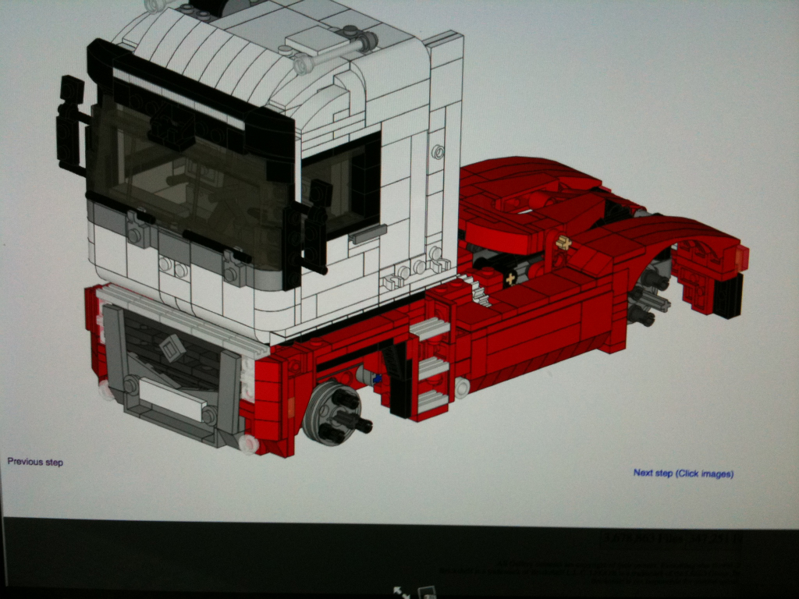Viewport: 799px width, 599px height.
Task: Click the window icon beside fullscreen arrows
Action: (427, 593)
